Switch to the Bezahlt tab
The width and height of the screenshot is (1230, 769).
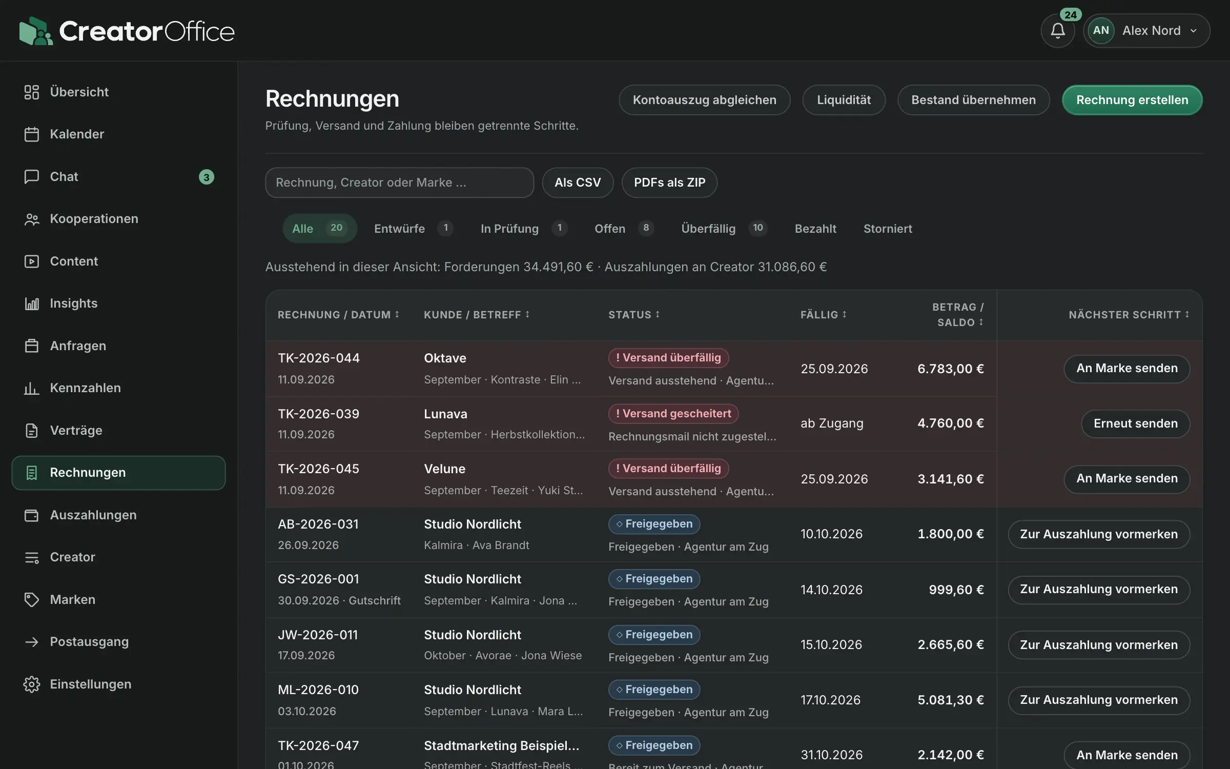pyautogui.click(x=815, y=229)
